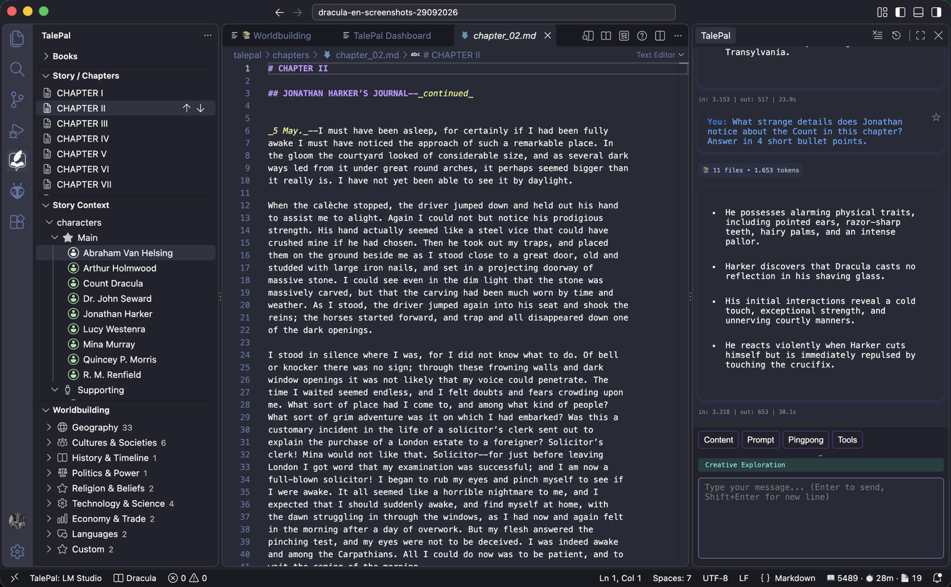Select the Prompt tab
This screenshot has height=587, width=951.
[x=760, y=440]
